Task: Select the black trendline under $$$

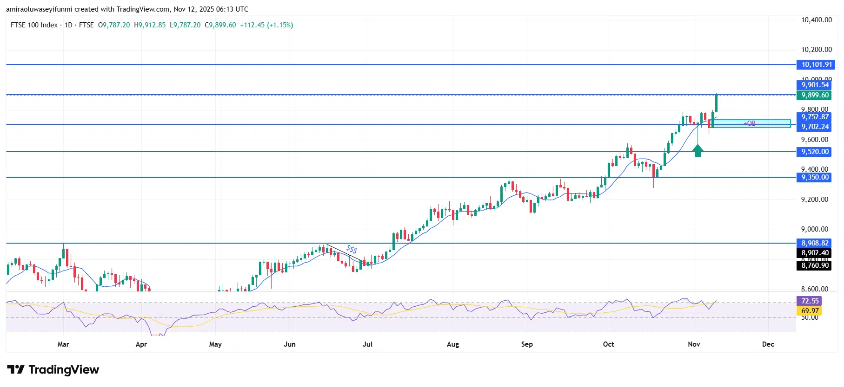Action: click(x=343, y=252)
